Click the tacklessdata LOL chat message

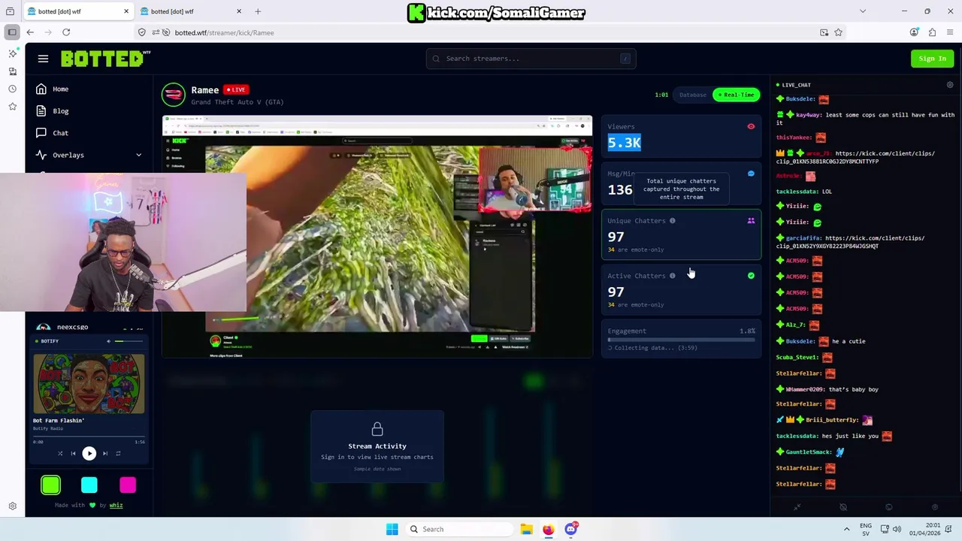(x=804, y=192)
